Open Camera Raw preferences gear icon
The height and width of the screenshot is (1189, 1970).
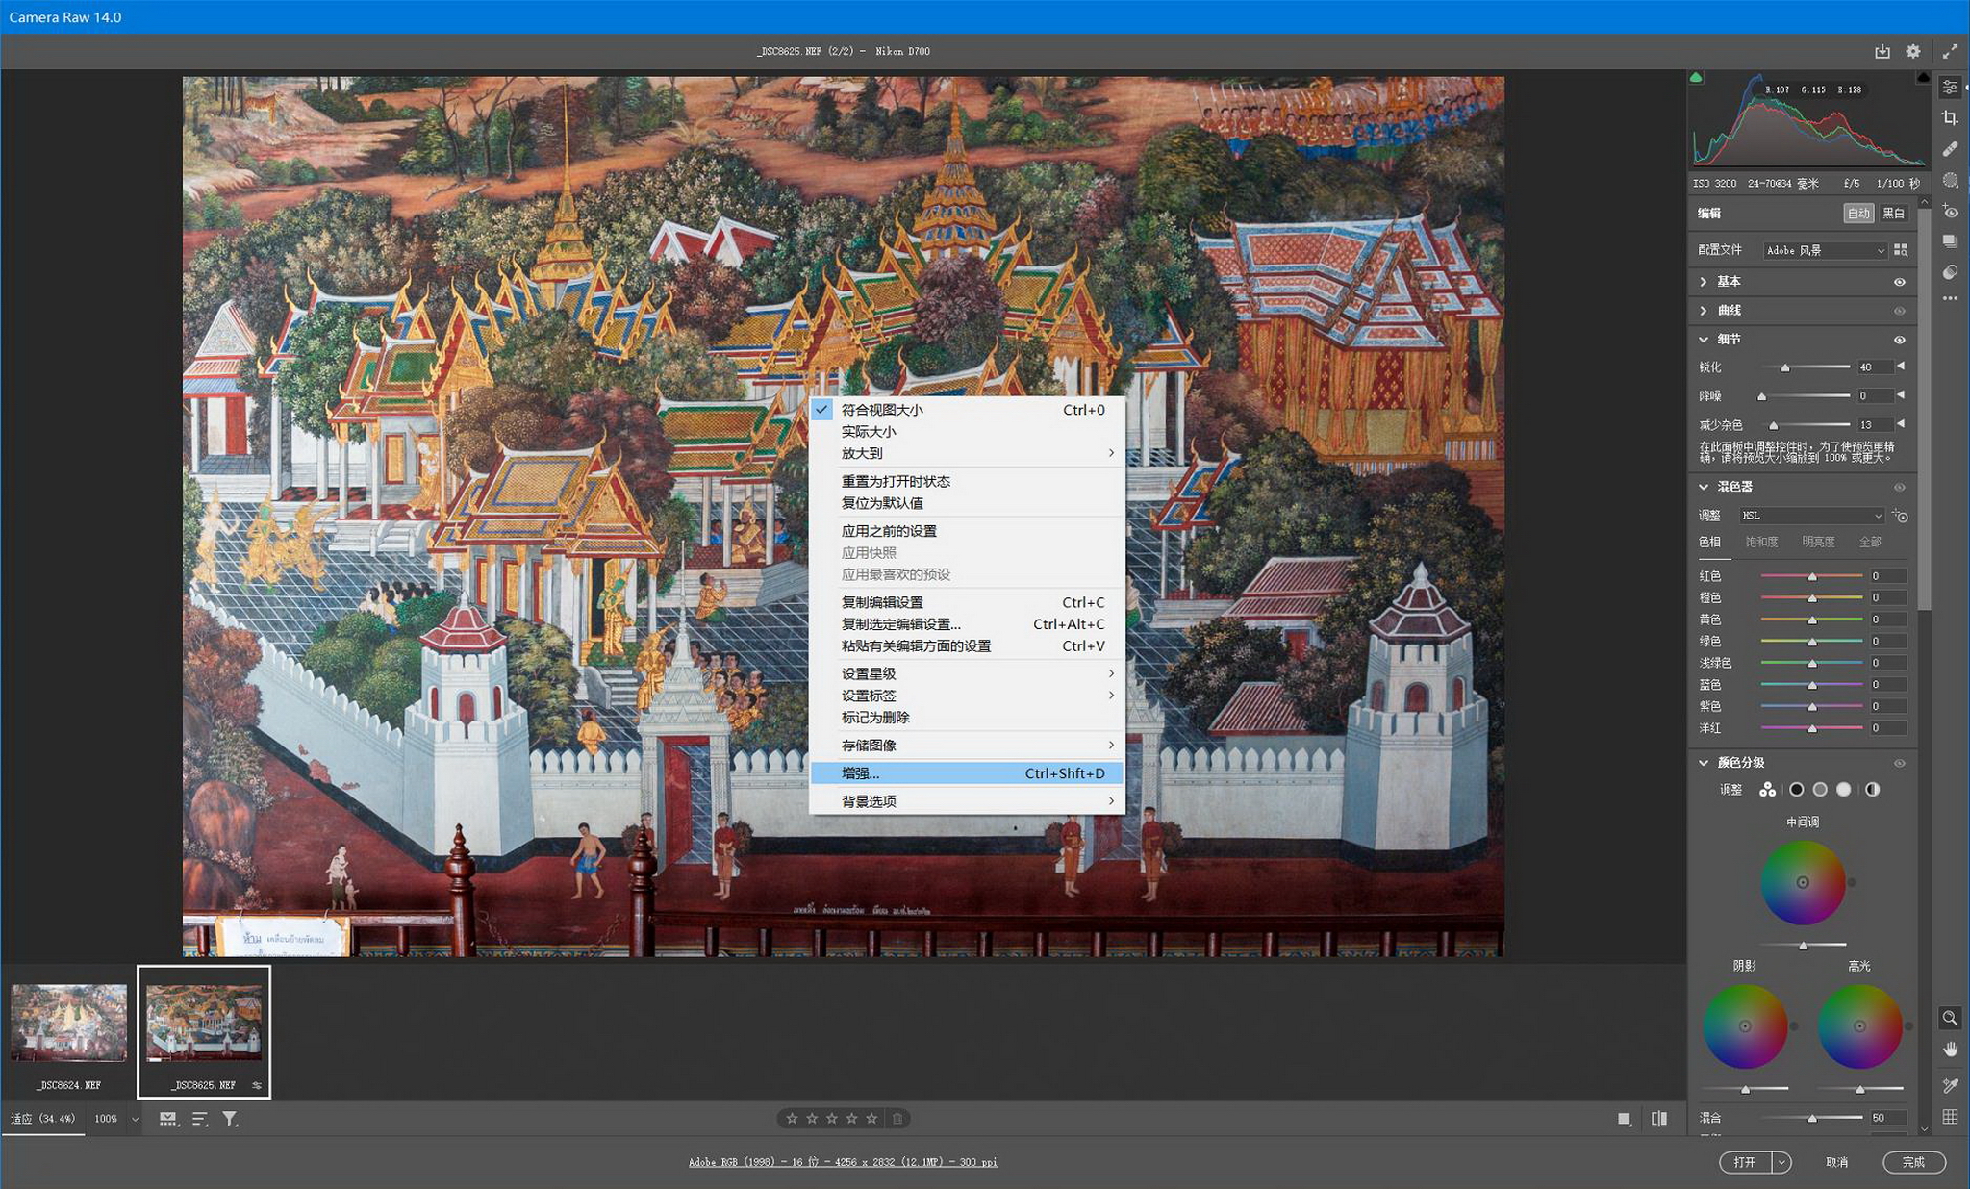[x=1913, y=52]
